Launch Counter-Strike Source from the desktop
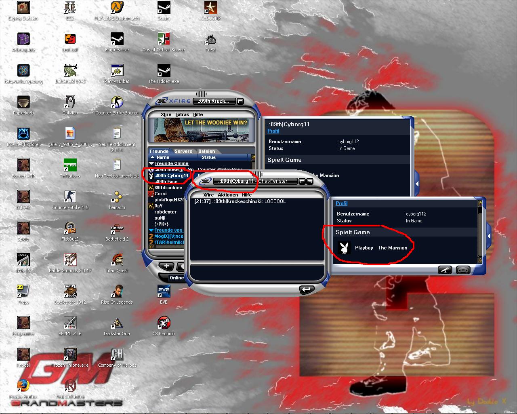Screen dimensions: 517x414 117,106
